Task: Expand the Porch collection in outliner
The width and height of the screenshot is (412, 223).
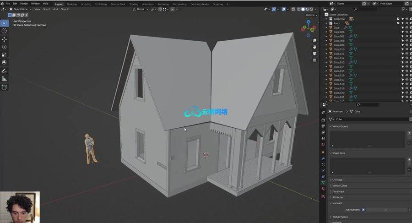Action: [x=326, y=23]
